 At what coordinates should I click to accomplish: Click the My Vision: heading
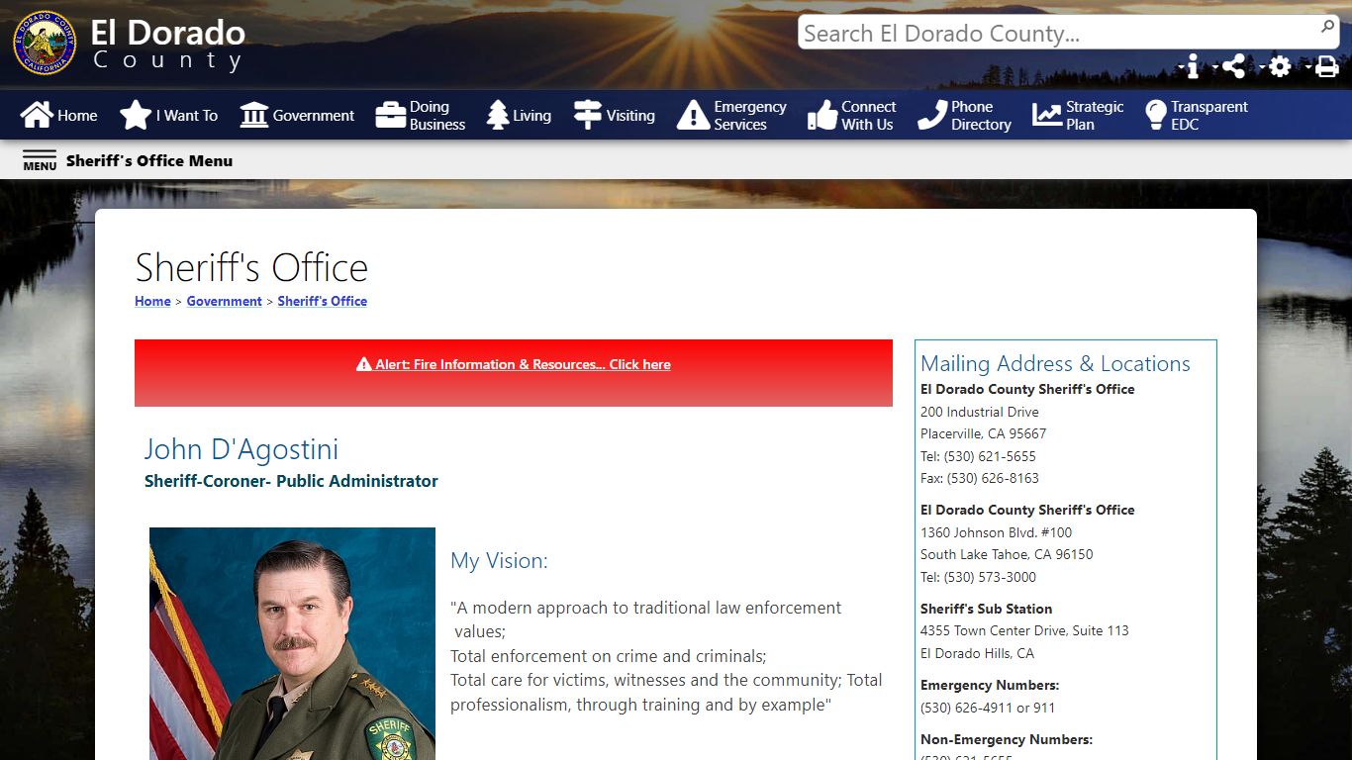pos(499,560)
